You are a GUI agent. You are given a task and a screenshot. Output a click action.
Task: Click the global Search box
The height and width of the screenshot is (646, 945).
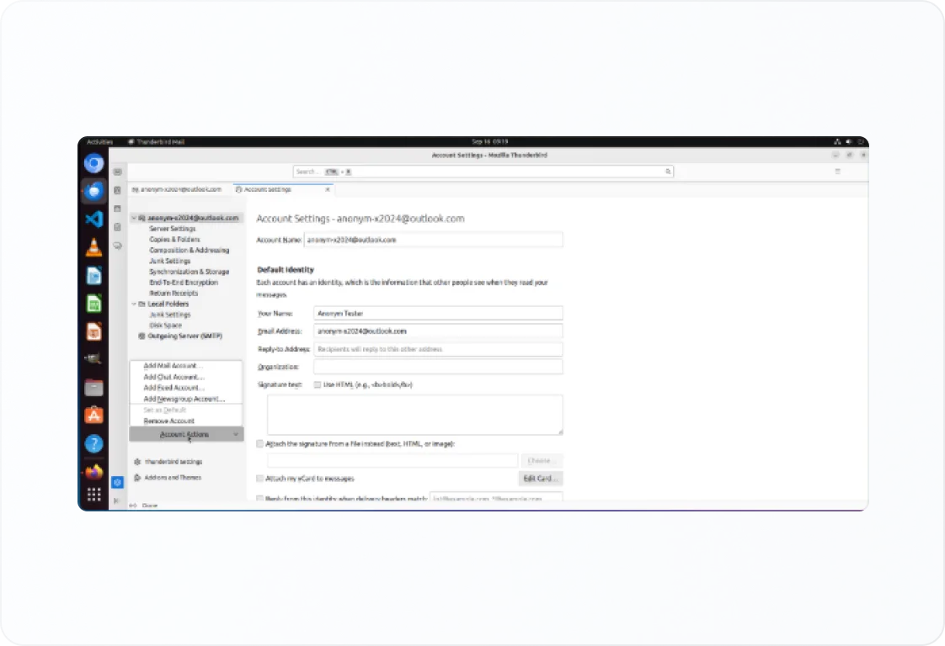pos(483,172)
